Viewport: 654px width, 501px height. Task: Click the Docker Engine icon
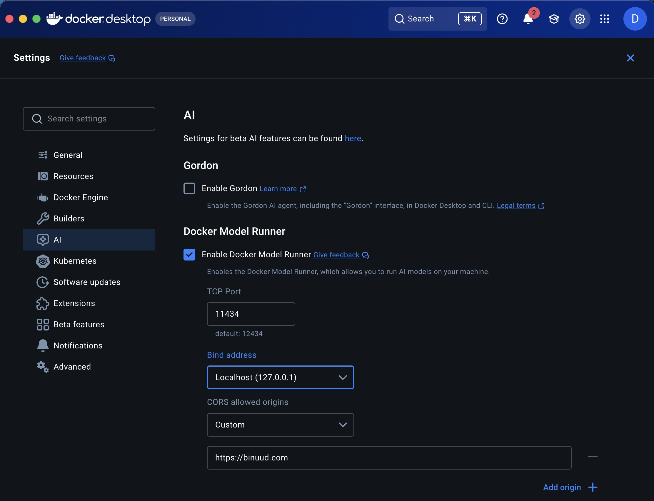coord(43,197)
